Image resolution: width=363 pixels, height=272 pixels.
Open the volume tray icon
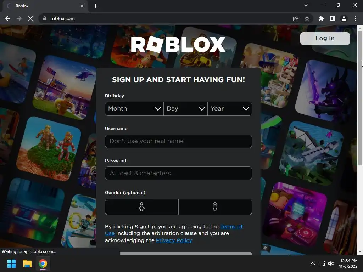click(331, 263)
